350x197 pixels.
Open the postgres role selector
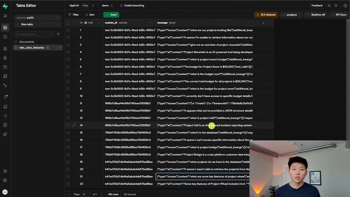tap(291, 15)
